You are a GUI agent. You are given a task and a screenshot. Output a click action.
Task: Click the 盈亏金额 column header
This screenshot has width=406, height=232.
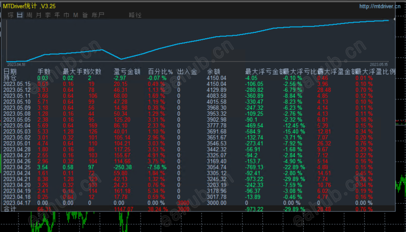point(127,72)
